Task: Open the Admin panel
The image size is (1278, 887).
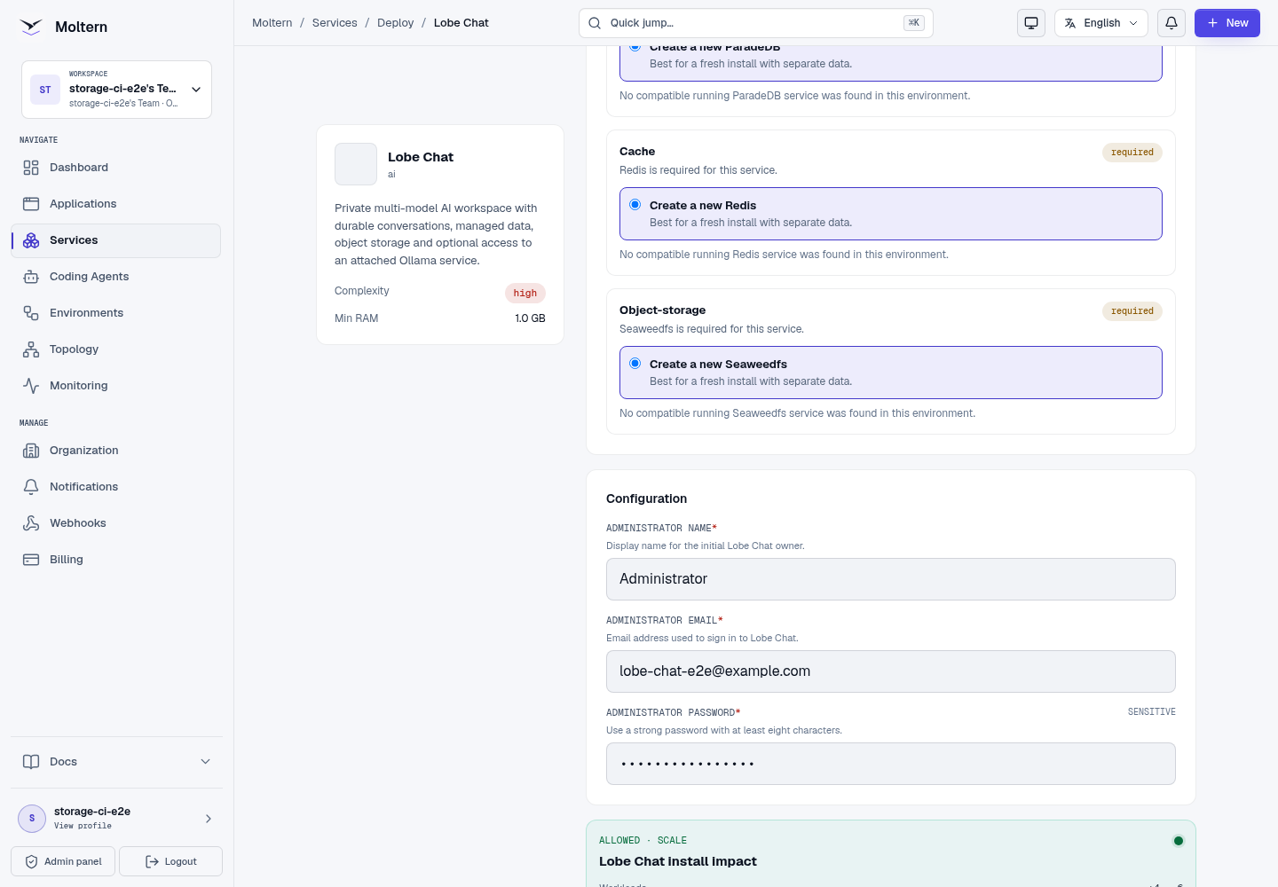Action: coord(63,861)
